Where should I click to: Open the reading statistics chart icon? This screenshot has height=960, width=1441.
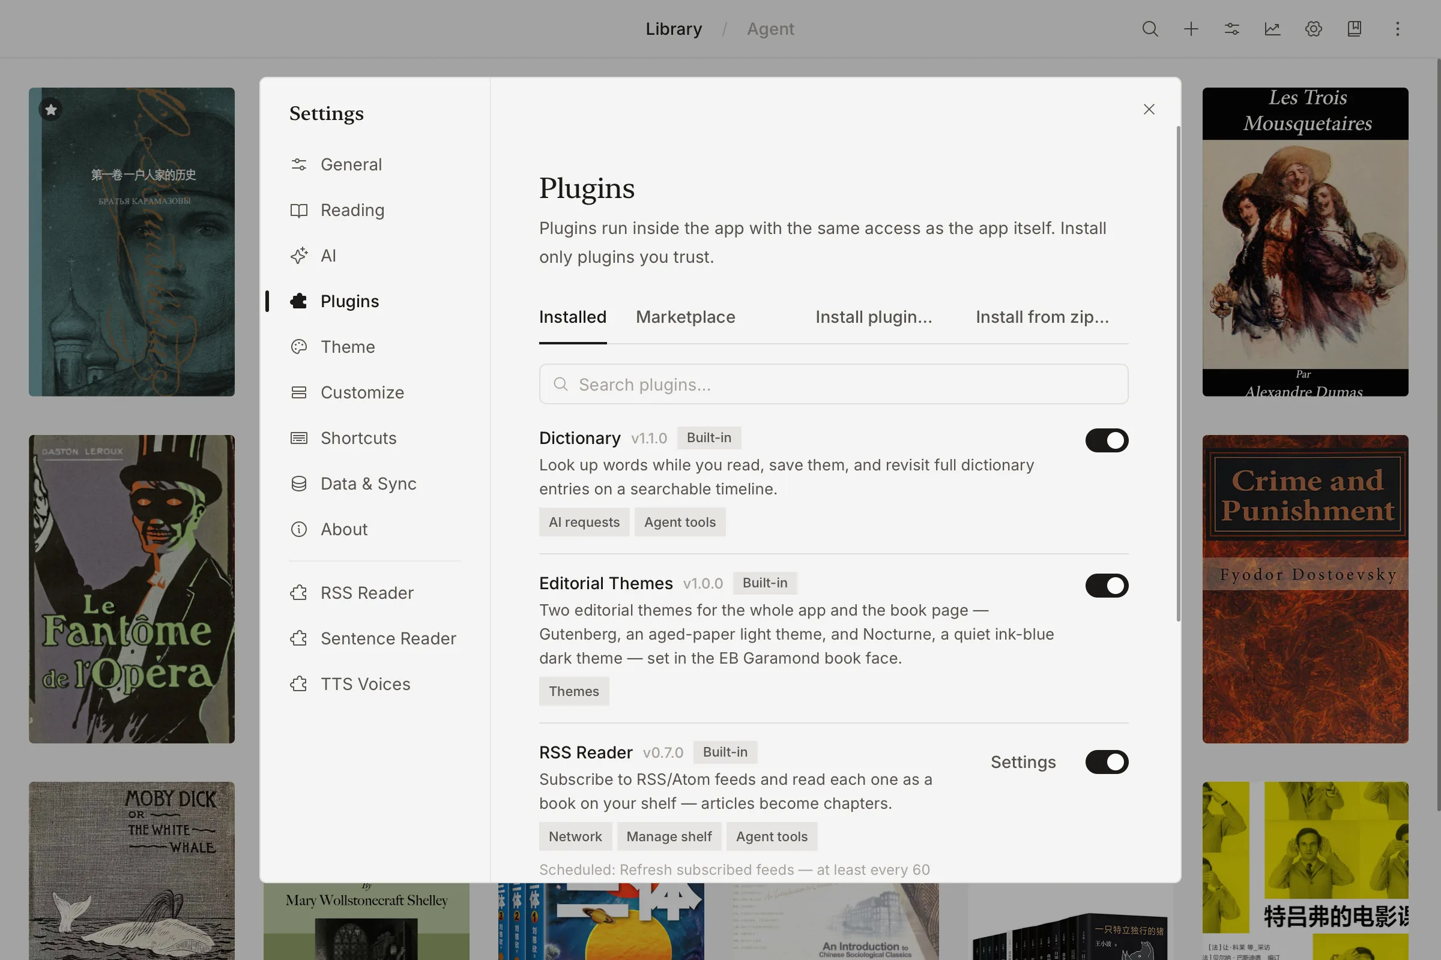(1272, 29)
